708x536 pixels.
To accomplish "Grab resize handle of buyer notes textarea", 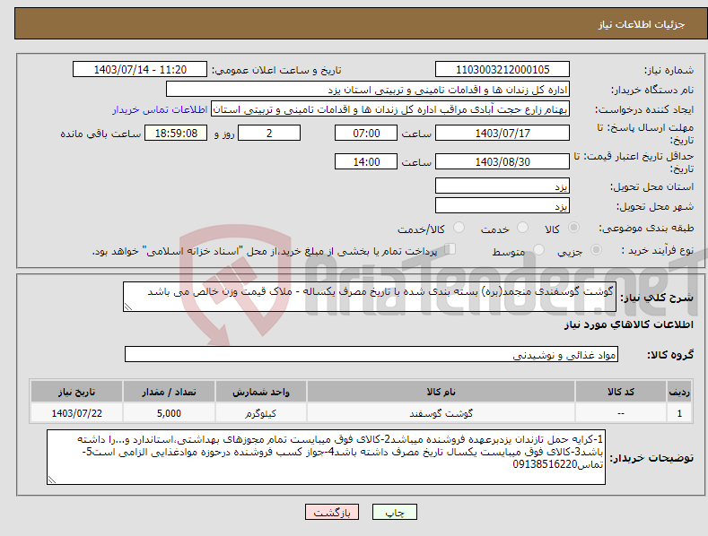I will pyautogui.click(x=52, y=480).
